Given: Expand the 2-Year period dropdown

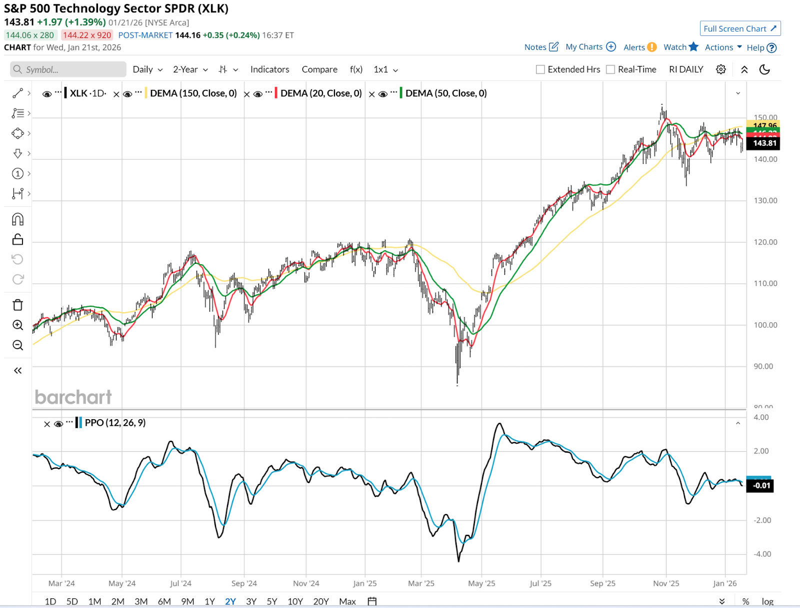Looking at the screenshot, I should [x=190, y=69].
